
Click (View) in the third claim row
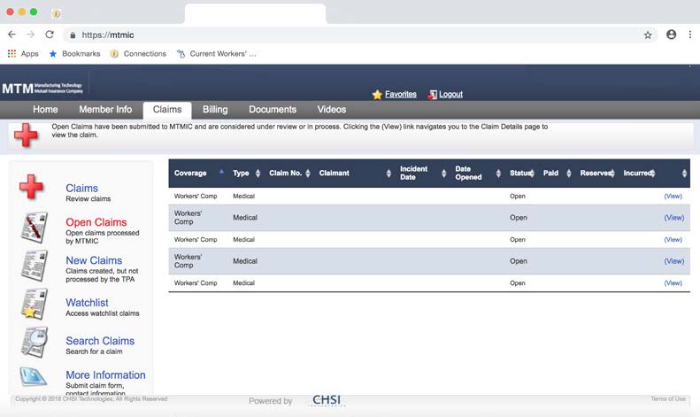pos(673,240)
